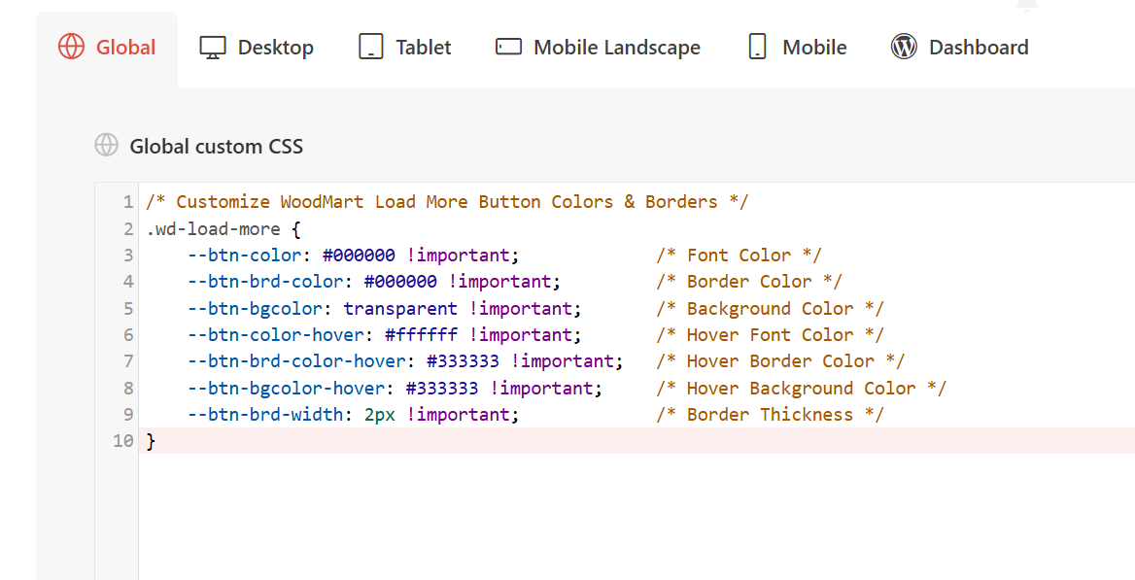Click the Hover Font Color comment

[771, 335]
